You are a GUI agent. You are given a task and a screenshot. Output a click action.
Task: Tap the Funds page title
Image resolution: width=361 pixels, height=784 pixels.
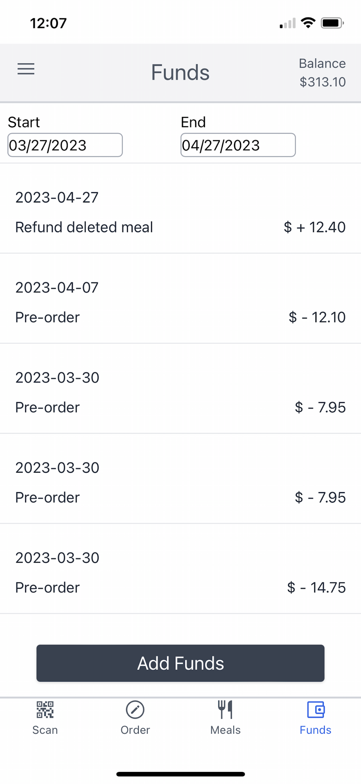click(180, 73)
